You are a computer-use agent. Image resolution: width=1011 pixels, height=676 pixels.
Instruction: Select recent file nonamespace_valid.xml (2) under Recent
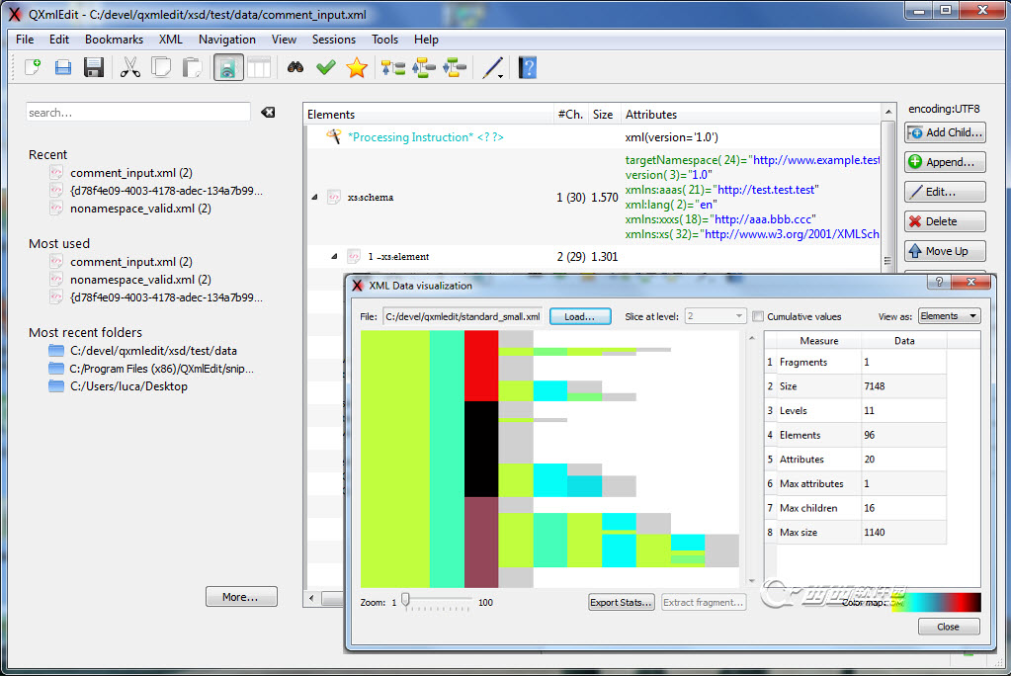[140, 209]
